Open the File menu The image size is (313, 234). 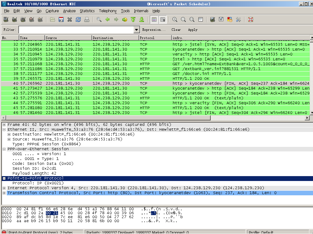7,11
